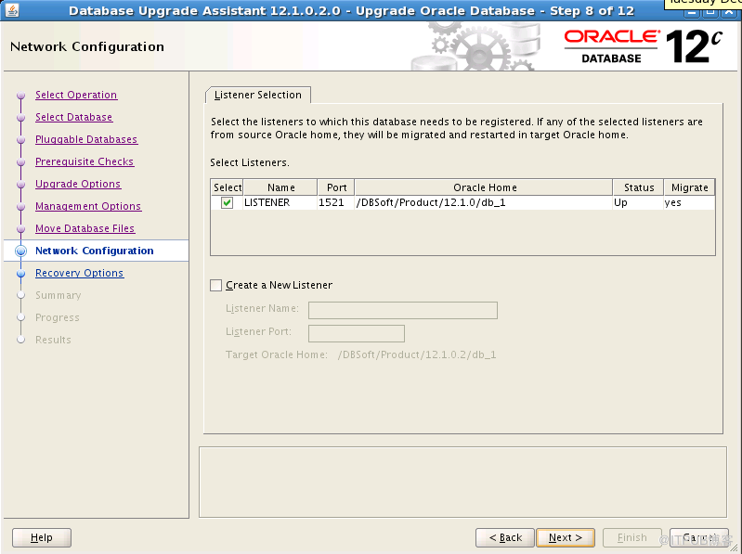Click the Oracle Home column header
742x554 pixels.
(484, 187)
